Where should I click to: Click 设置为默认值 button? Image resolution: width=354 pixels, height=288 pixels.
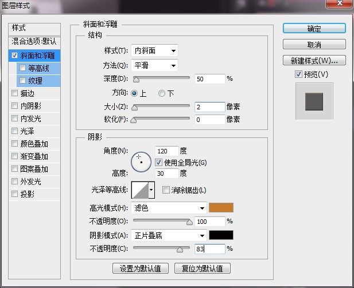141,269
